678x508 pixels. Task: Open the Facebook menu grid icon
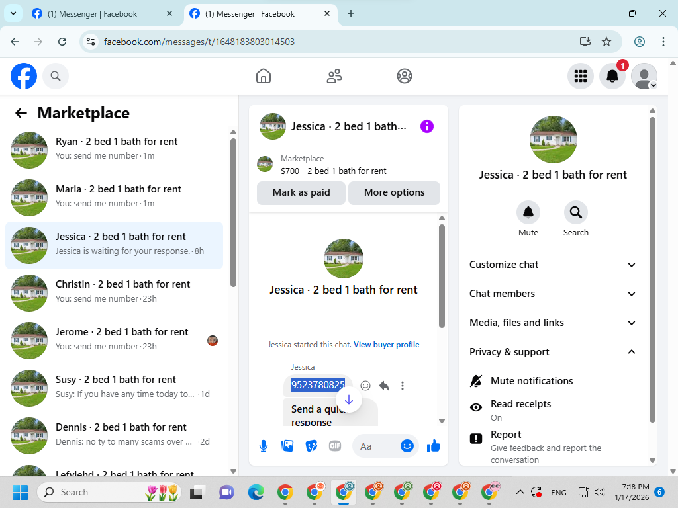(580, 77)
